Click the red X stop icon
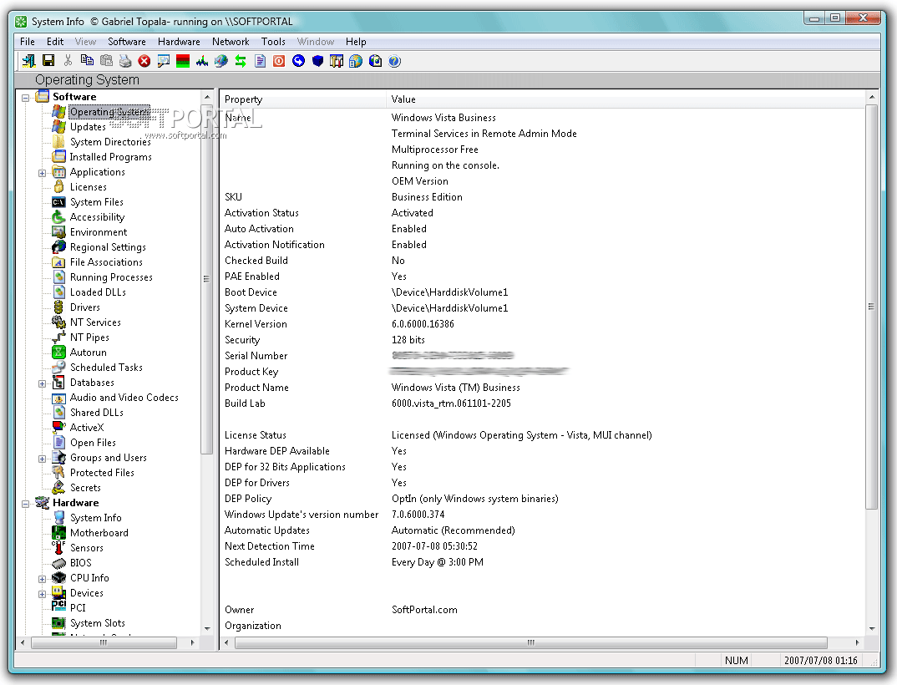The width and height of the screenshot is (897, 685). pos(144,61)
